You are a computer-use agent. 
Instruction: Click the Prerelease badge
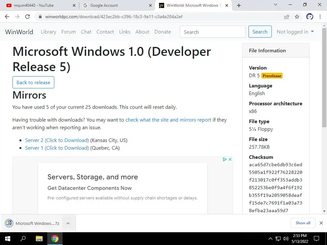272,76
